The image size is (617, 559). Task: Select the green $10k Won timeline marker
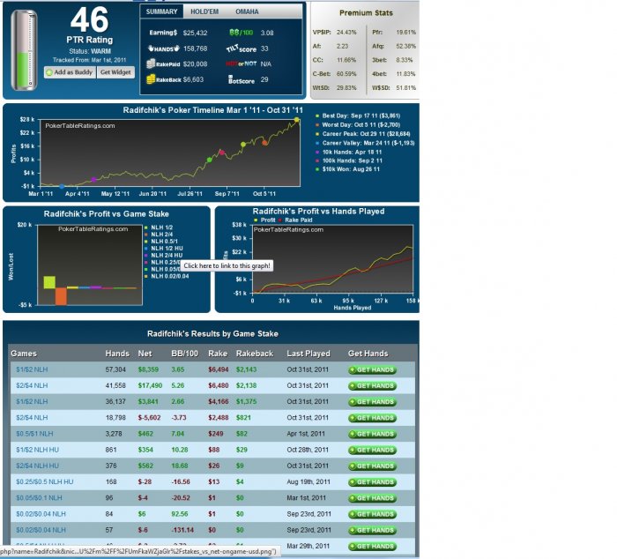point(210,160)
